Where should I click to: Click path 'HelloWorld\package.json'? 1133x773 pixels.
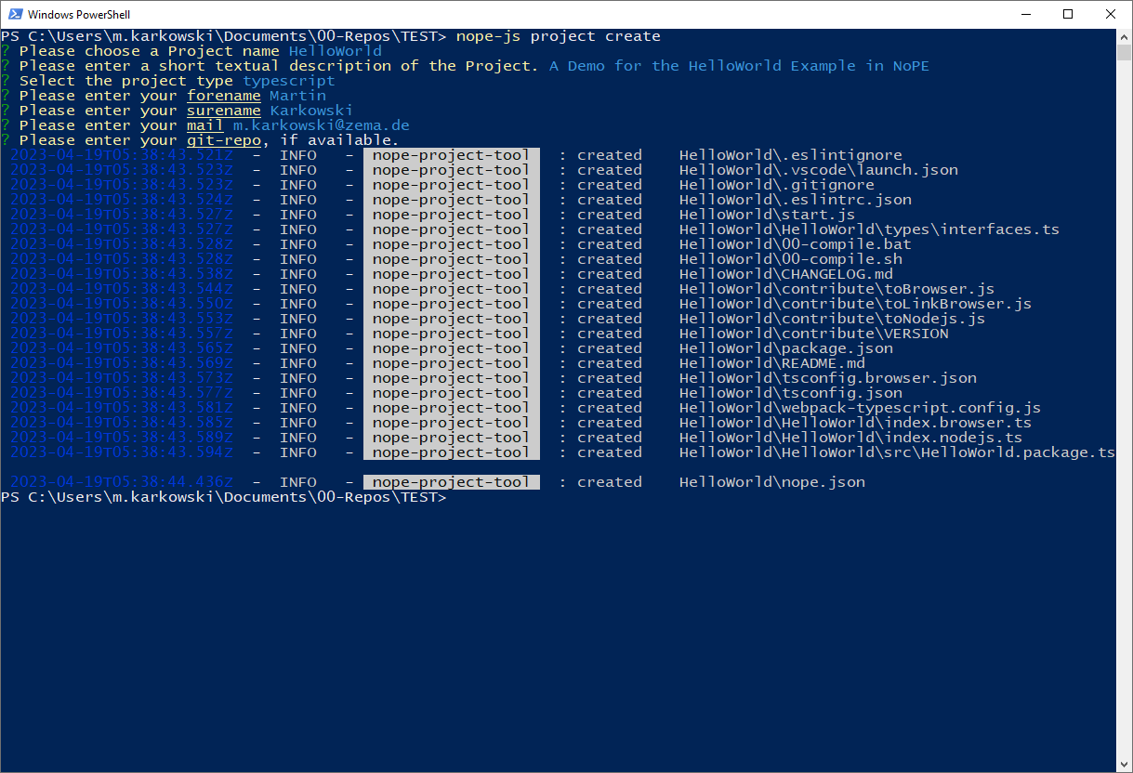(x=786, y=348)
